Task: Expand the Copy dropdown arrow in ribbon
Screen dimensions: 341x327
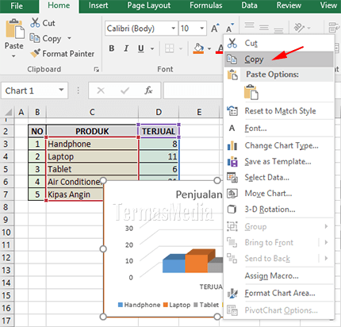Action: [x=69, y=38]
